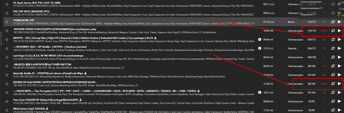Image resolution: width=344 pixels, height=113 pixels.
Task: Refresh KRYPTIC - EU2 server info
Action: (333, 39)
